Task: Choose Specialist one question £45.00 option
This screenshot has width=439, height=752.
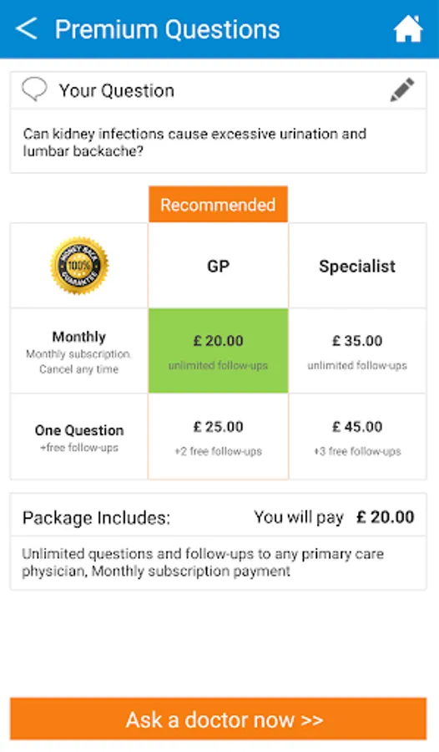Action: tap(357, 436)
